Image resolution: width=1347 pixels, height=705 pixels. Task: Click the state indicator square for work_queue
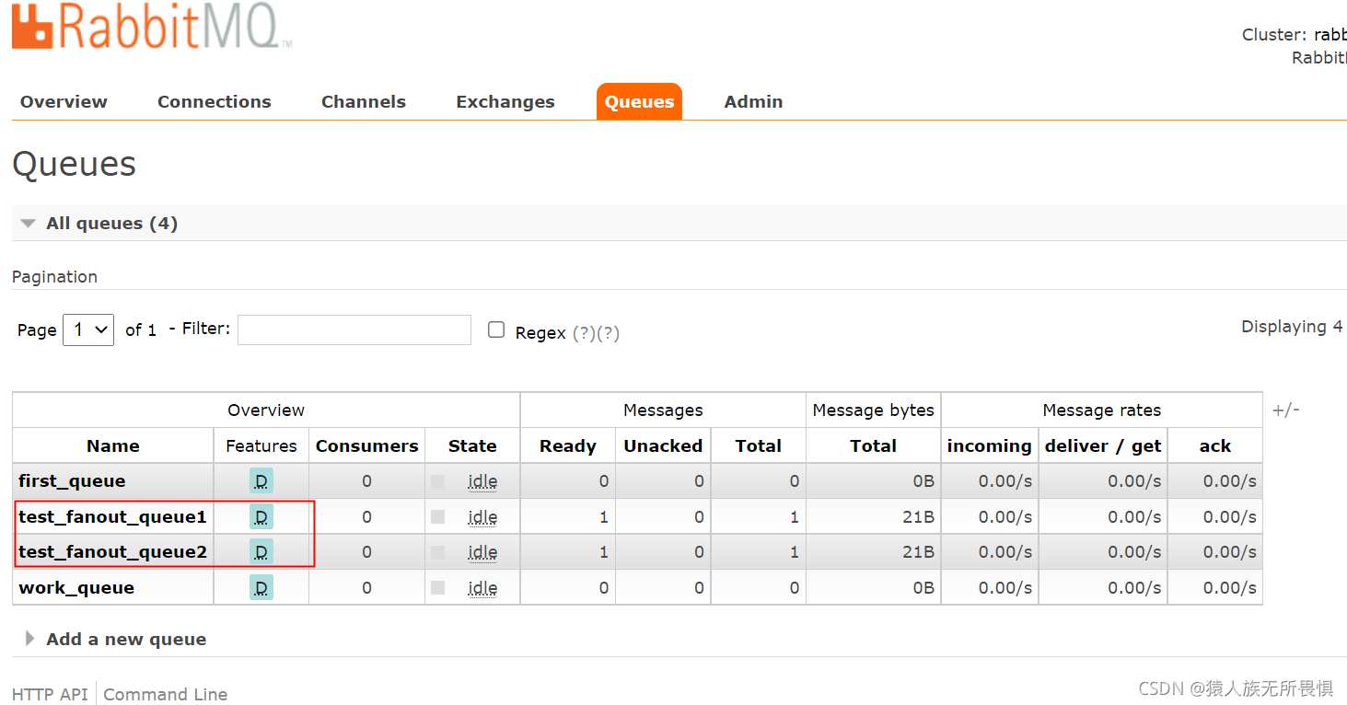[x=438, y=587]
